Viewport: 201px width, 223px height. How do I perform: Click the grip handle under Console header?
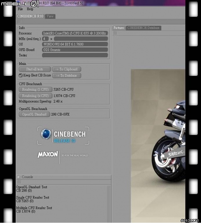coord(19,182)
